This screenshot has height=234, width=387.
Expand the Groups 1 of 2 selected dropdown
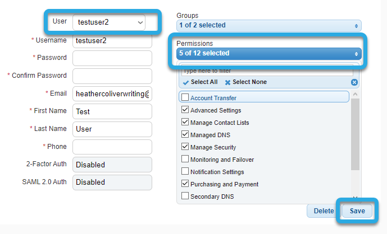click(269, 26)
